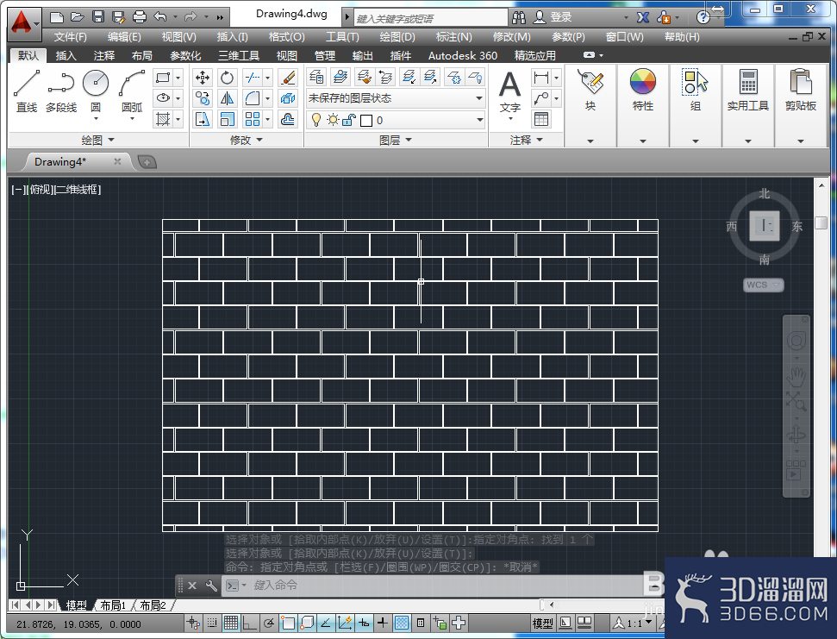This screenshot has height=639, width=837.
Task: Expand the 注释 panel title
Action: pos(527,140)
